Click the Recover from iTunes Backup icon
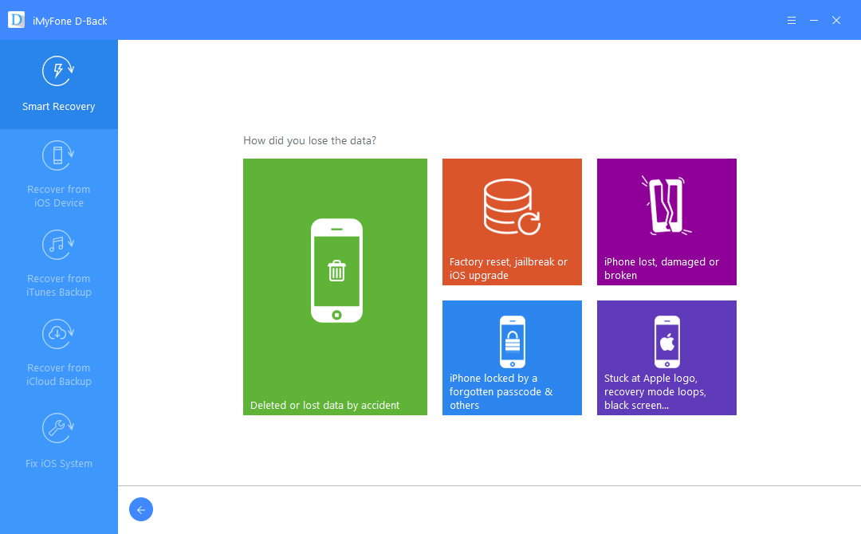Screen dimensions: 861x534 58,245
